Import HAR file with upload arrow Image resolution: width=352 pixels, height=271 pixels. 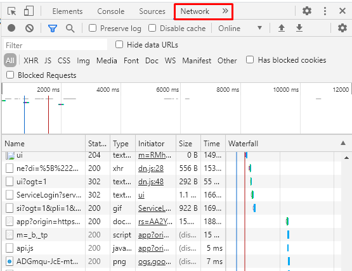pyautogui.click(x=282, y=28)
